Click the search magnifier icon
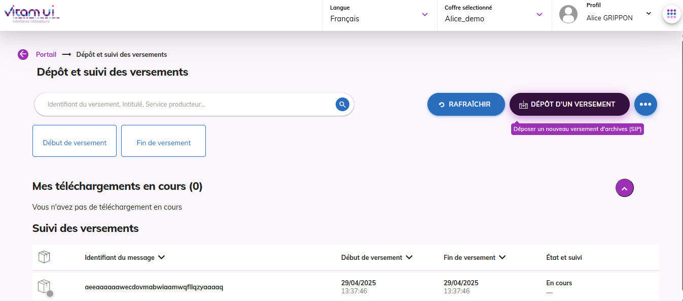The height and width of the screenshot is (301, 683). click(x=342, y=105)
